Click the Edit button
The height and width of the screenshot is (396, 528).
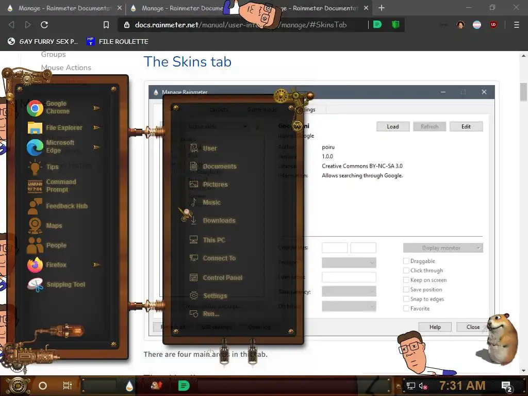coord(466,127)
